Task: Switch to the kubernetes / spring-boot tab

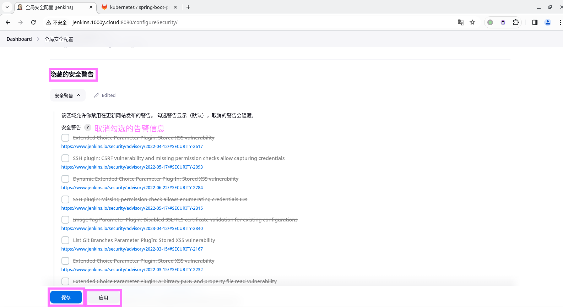Action: pyautogui.click(x=139, y=7)
